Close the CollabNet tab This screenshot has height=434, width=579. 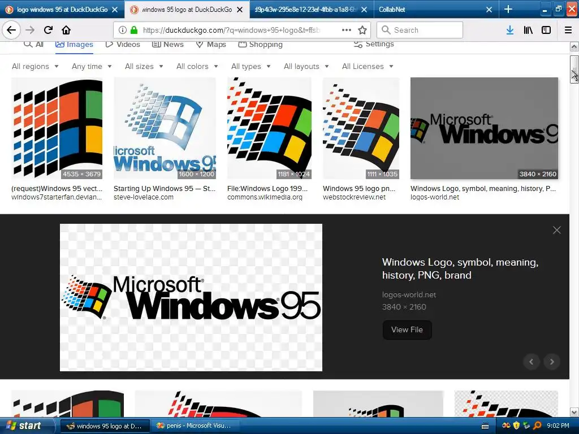pos(489,10)
